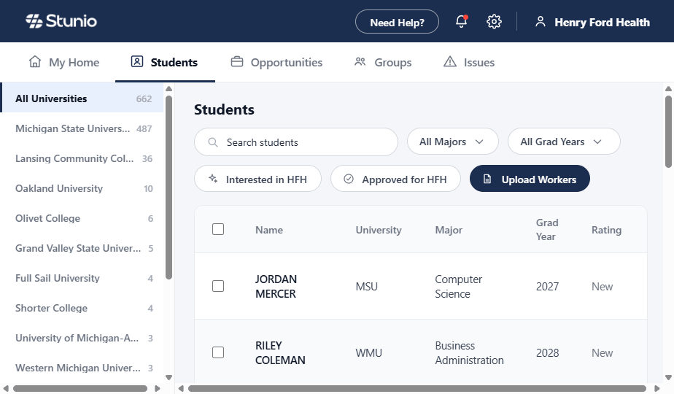Click the sidebar scroll-up arrow
Image resolution: width=674 pixels, height=394 pixels.
pos(169,88)
